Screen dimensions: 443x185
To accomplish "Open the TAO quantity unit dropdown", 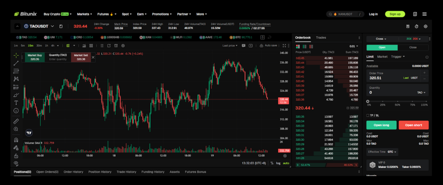I will 421,92.
